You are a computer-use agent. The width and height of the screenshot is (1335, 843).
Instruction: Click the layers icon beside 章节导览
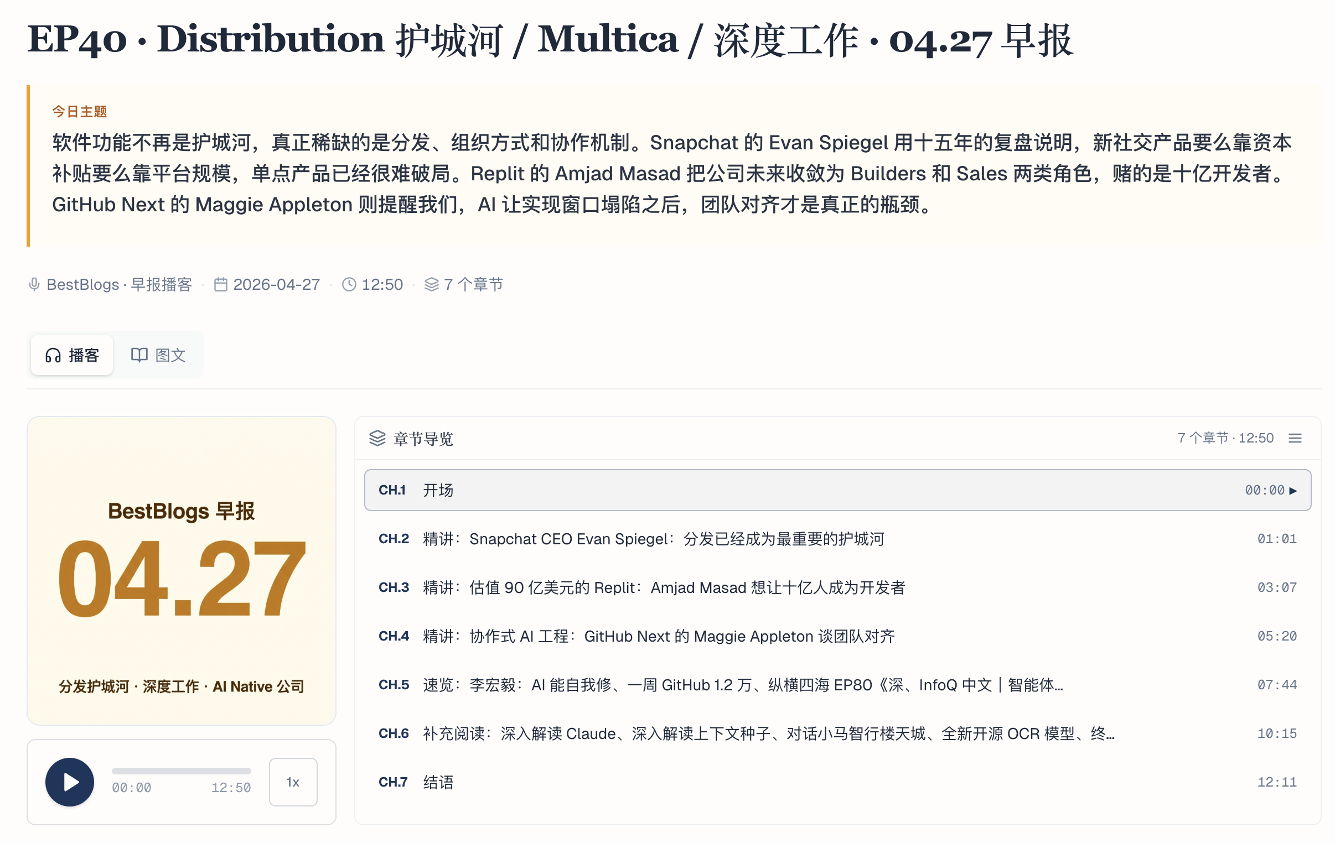pyautogui.click(x=377, y=439)
